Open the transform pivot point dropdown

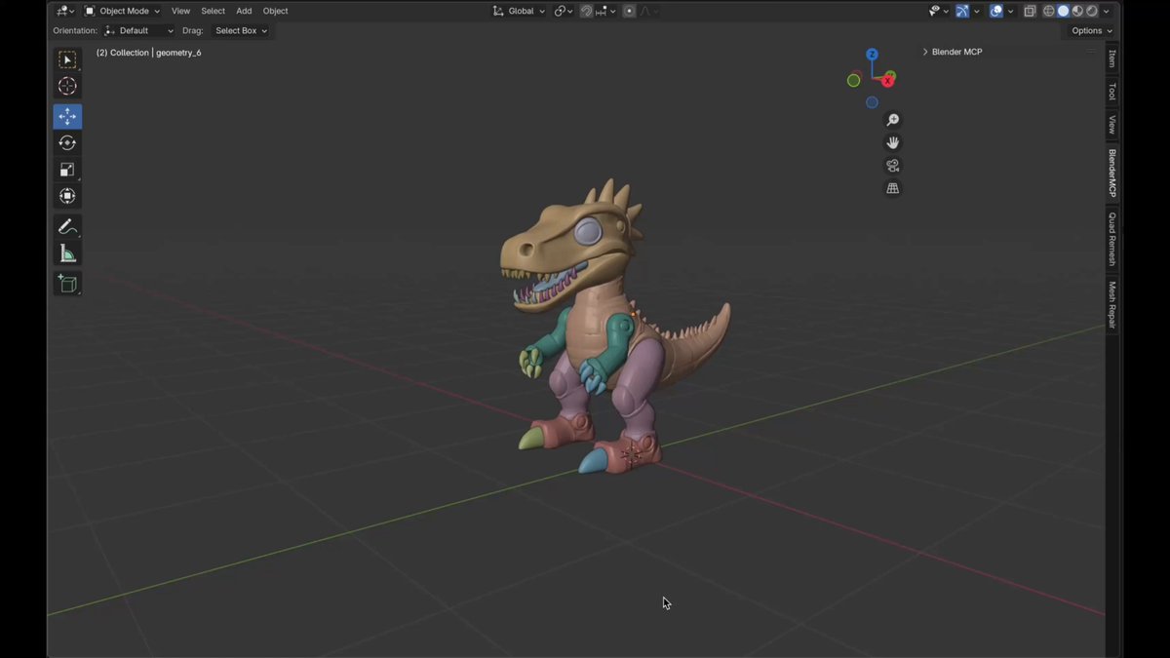tap(564, 11)
